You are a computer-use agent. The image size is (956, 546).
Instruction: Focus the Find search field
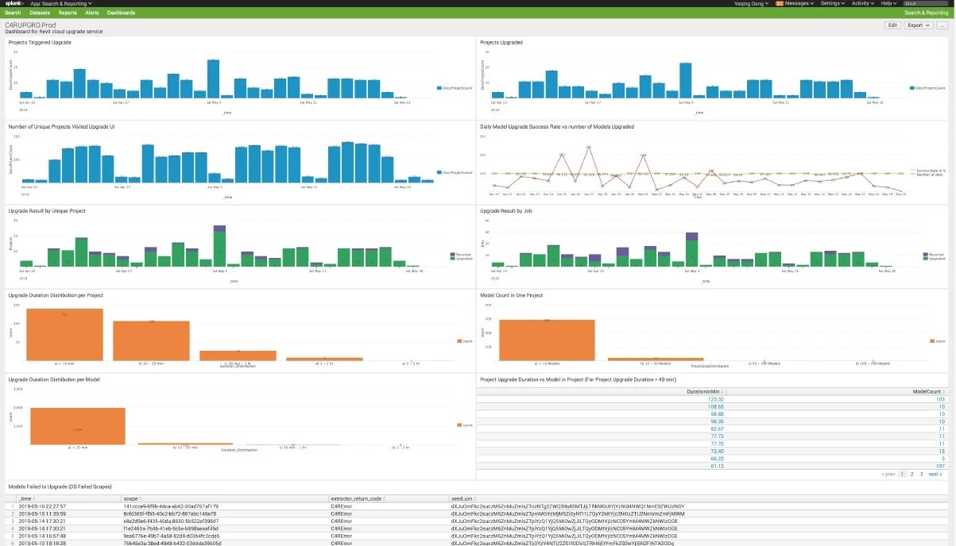point(926,3)
